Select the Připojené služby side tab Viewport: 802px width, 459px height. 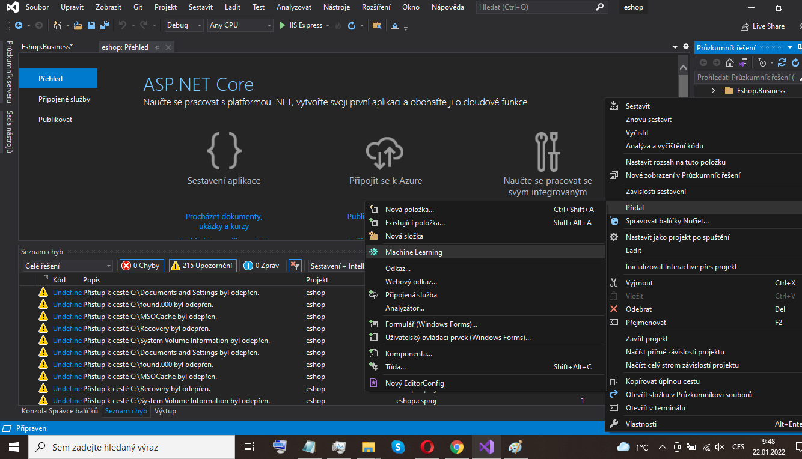[64, 99]
